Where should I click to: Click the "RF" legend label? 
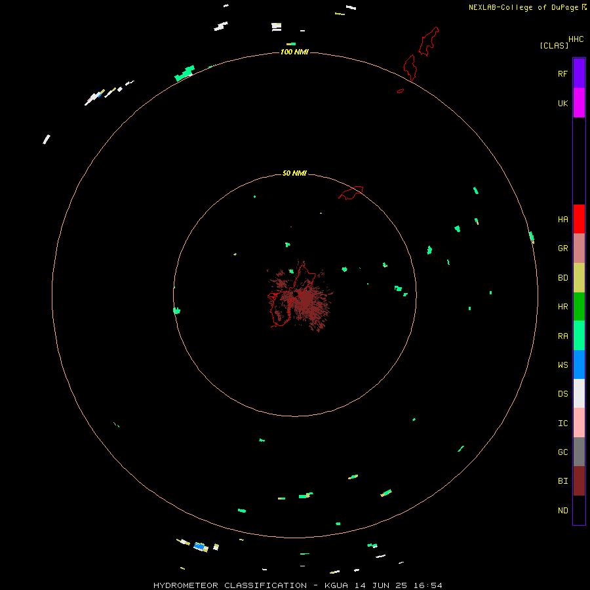click(x=562, y=73)
